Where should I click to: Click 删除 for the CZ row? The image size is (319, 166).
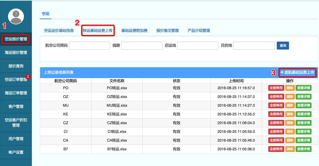[290, 123]
